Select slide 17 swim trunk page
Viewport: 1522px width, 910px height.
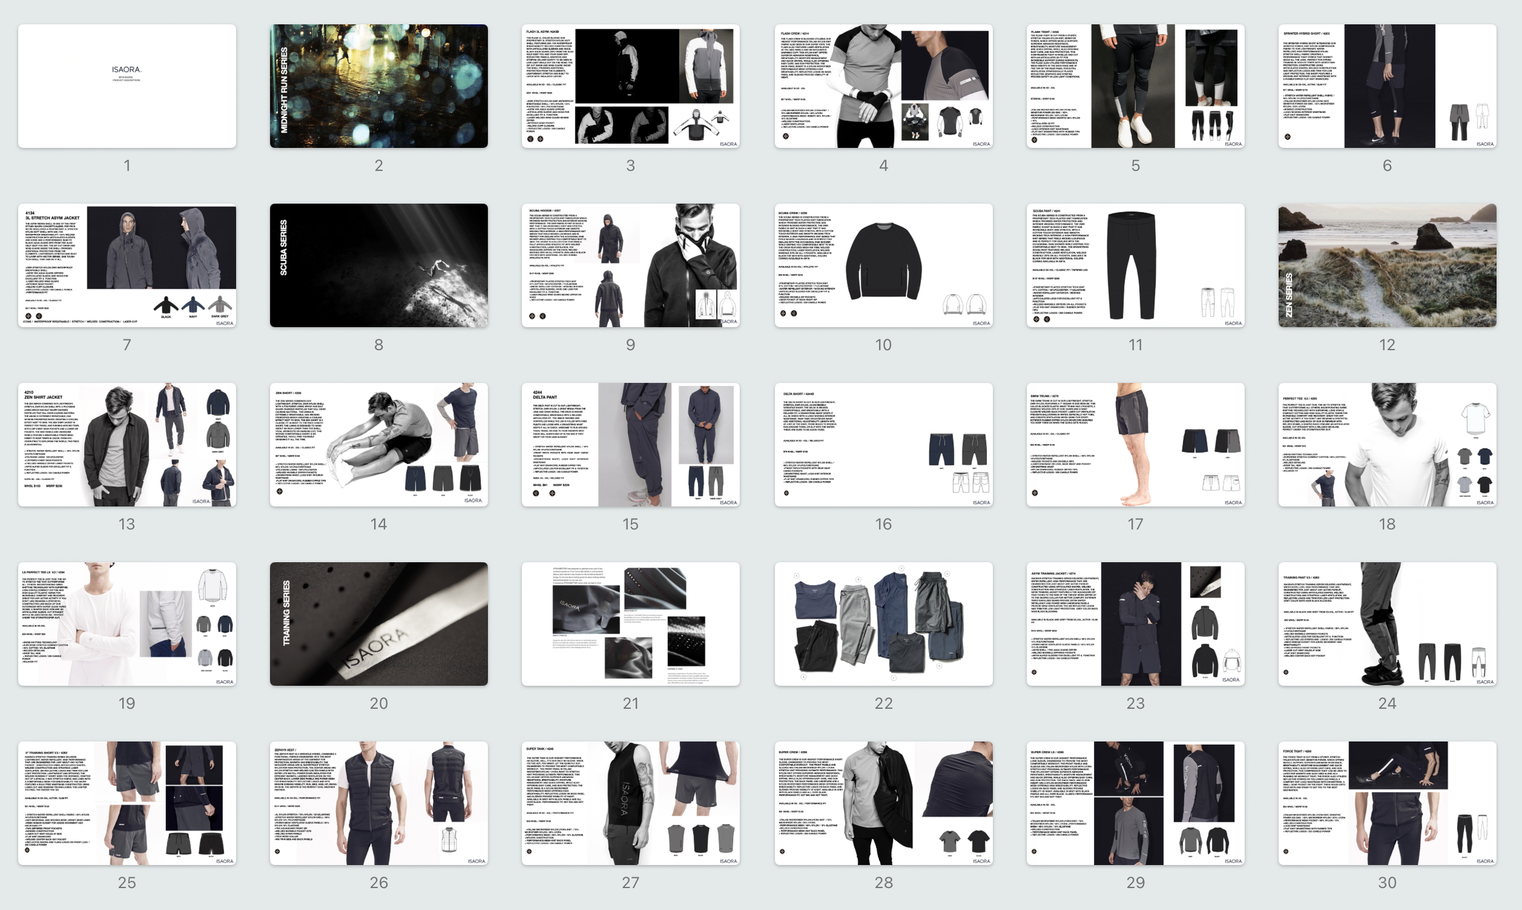(x=1135, y=445)
